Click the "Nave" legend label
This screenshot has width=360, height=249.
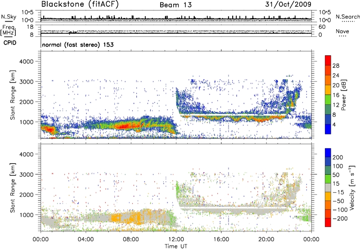[342, 31]
